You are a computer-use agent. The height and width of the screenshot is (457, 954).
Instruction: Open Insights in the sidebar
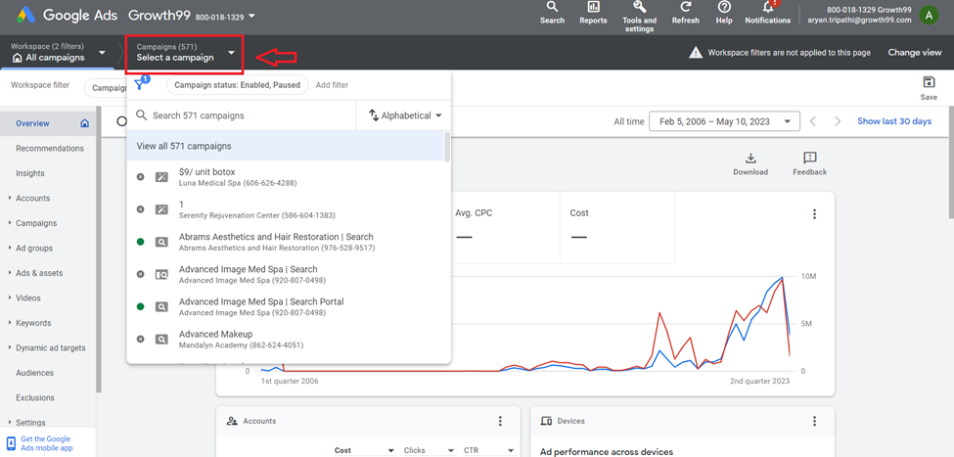pyautogui.click(x=30, y=173)
